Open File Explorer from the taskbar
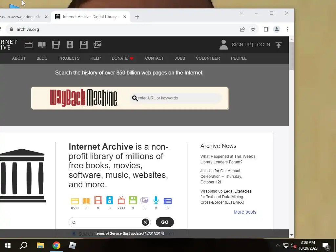Screen dimensions: 336x252 point(40,245)
